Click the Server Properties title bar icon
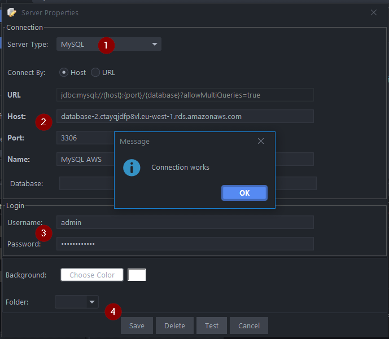Screen dimensions: 389x339 pyautogui.click(x=12, y=12)
